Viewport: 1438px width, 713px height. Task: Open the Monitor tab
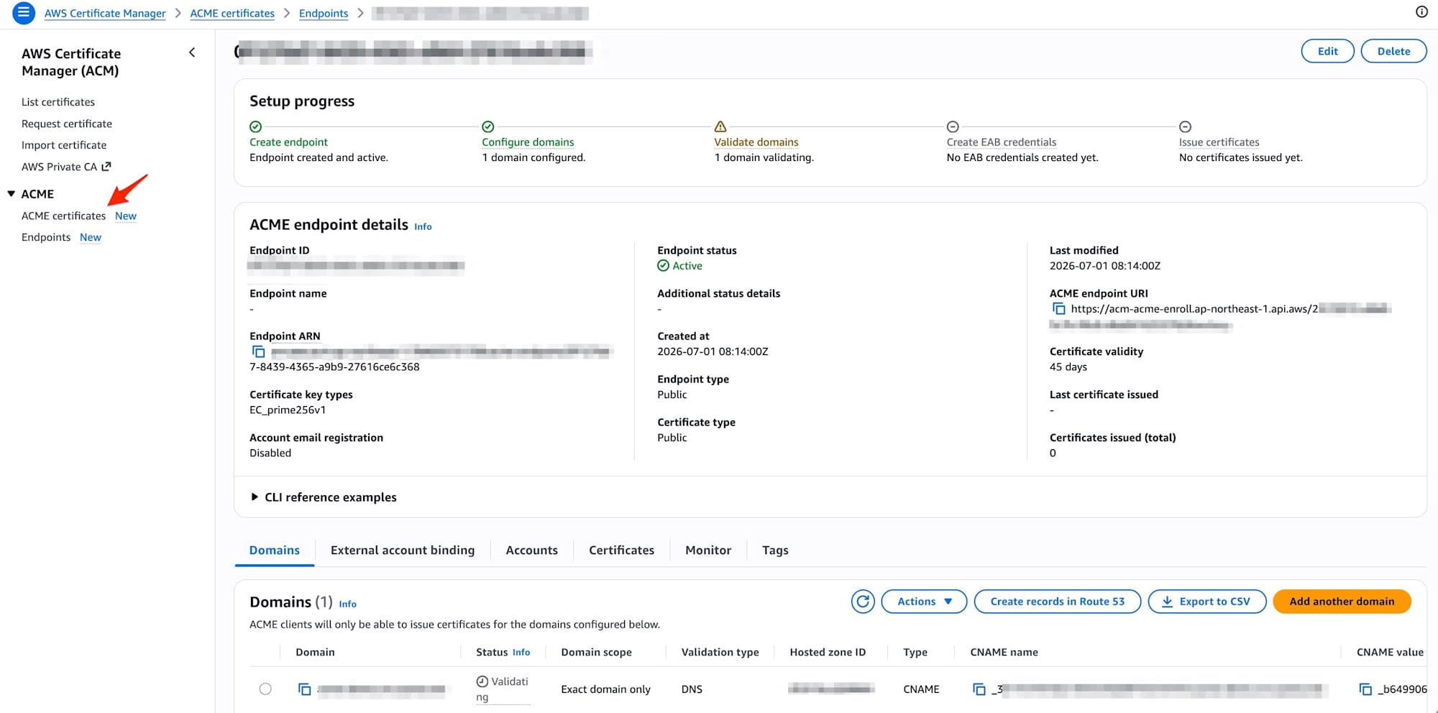click(x=708, y=551)
